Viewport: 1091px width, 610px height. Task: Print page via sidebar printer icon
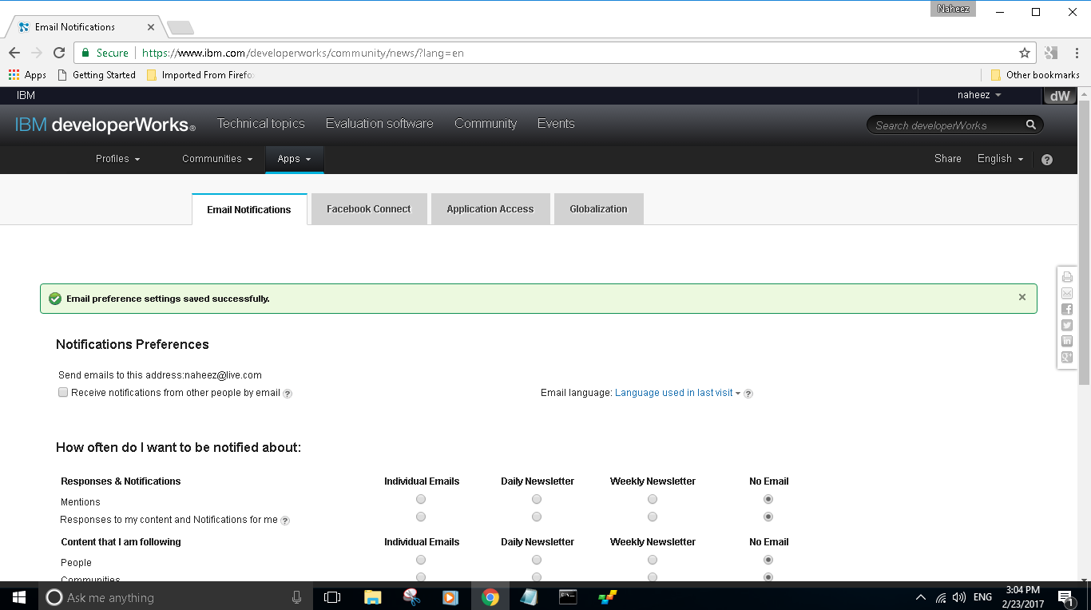pos(1067,277)
